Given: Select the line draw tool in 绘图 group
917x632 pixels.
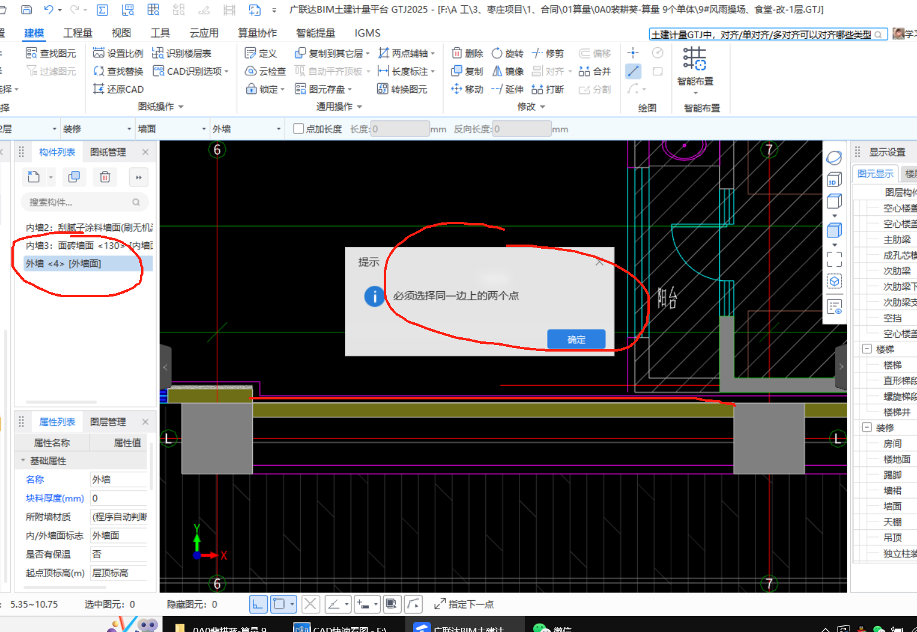Looking at the screenshot, I should coord(633,71).
